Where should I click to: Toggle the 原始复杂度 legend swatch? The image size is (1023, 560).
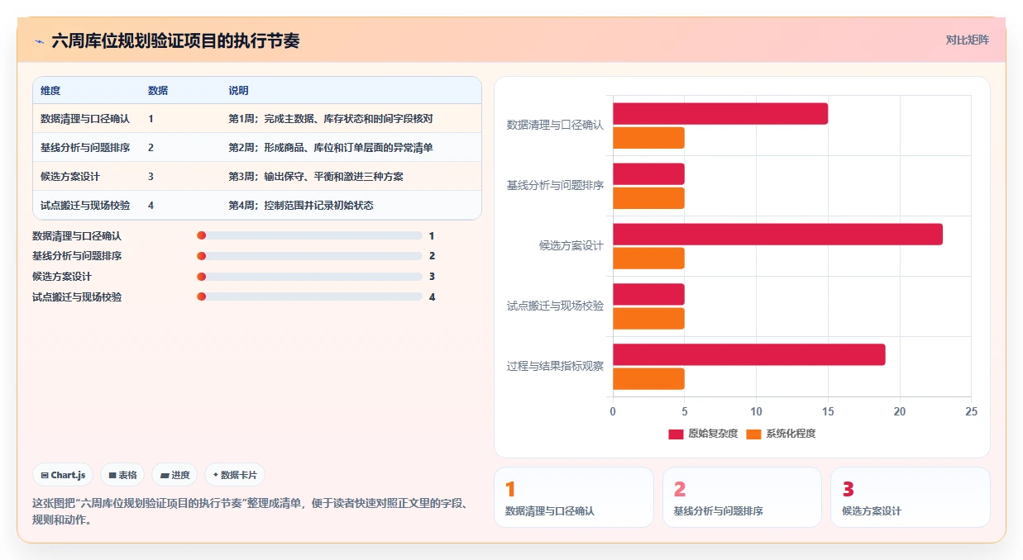point(676,434)
